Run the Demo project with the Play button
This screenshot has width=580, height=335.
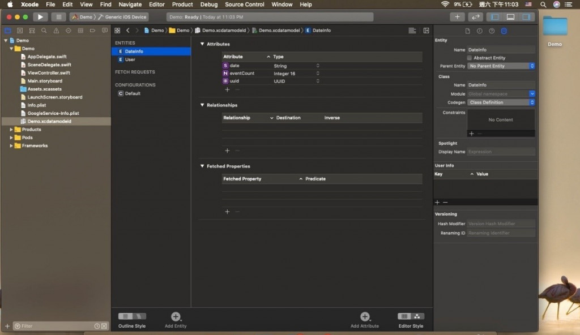[40, 17]
